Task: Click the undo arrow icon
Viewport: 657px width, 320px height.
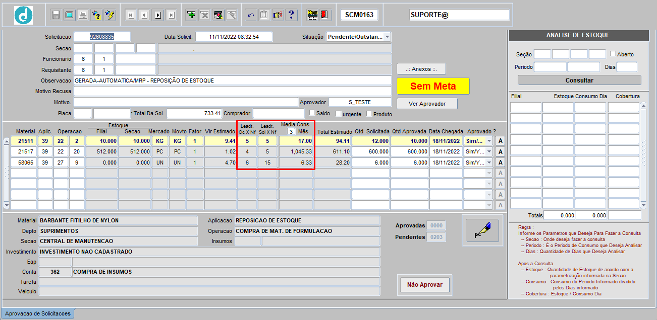Action: (x=251, y=15)
